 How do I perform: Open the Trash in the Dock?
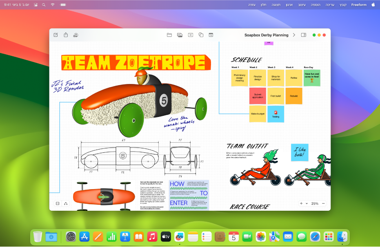pos(38,236)
